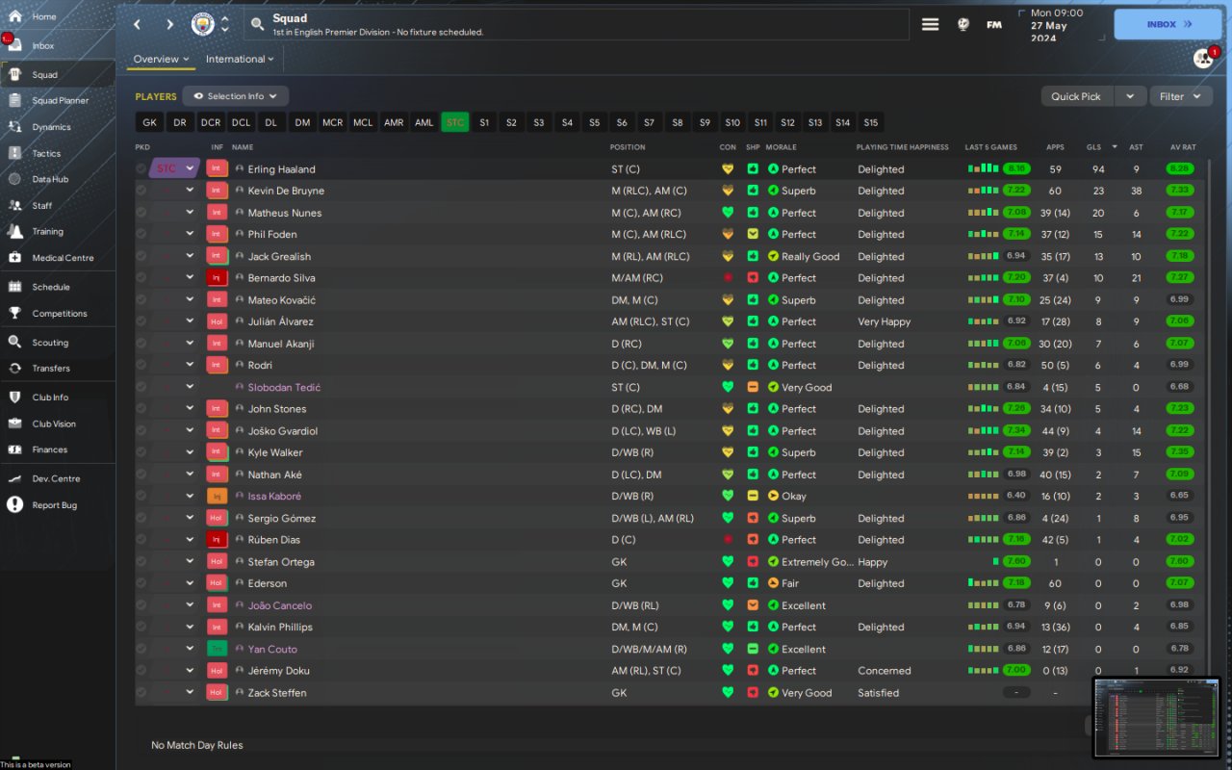Select the AML position tab
Viewport: 1232px width, 770px height.
[424, 122]
